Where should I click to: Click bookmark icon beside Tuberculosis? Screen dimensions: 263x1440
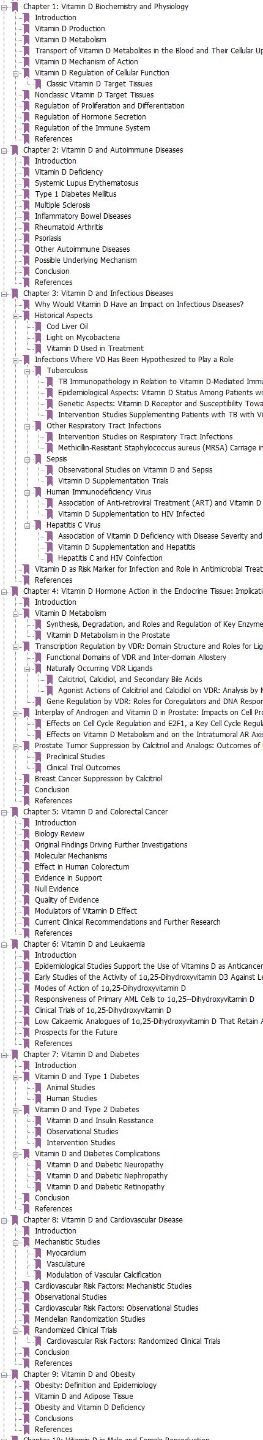point(39,371)
